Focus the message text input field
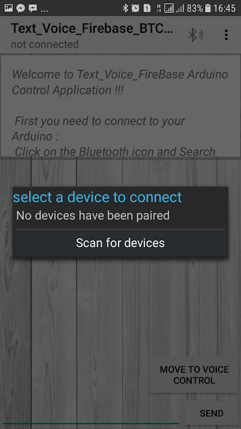Screen dimensions: 241x429 92,415
